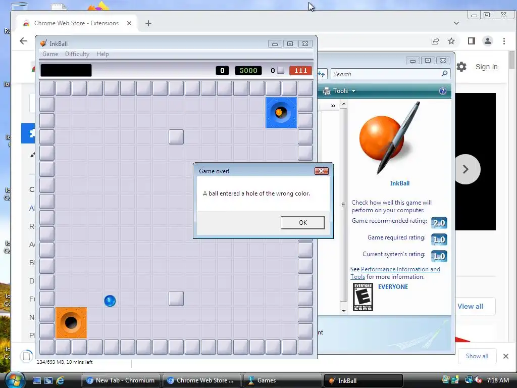Switch to Games taskbar button
The image size is (517, 388).
coord(282,380)
